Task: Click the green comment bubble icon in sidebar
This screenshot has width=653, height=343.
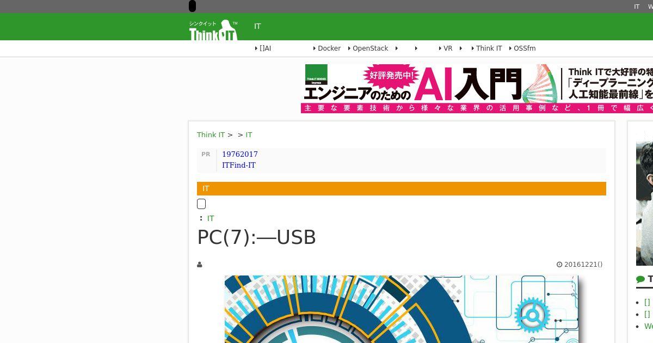Action: 640,280
